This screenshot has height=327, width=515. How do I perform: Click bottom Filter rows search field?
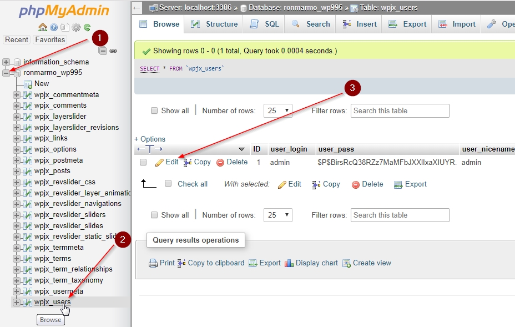(400, 215)
